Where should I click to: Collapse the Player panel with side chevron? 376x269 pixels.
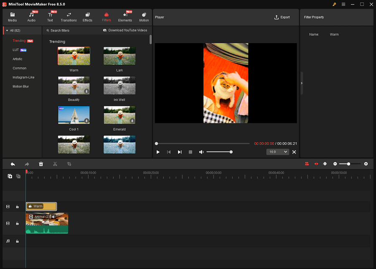301,83
